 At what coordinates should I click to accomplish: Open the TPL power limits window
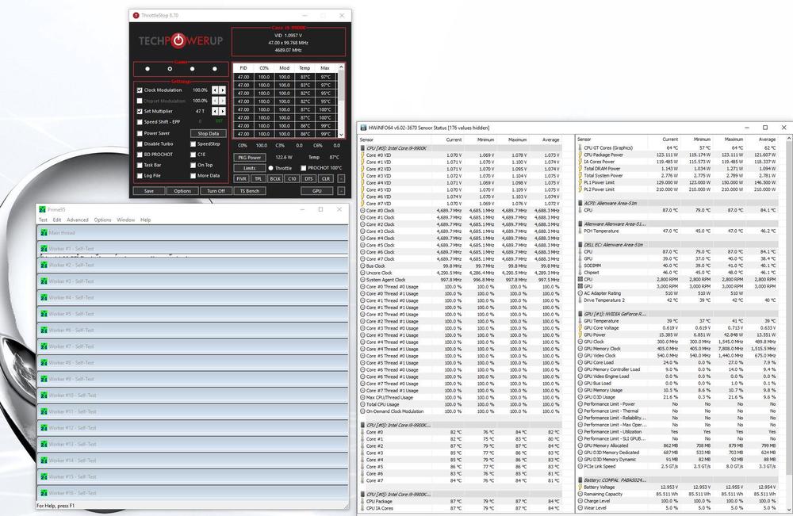259,178
